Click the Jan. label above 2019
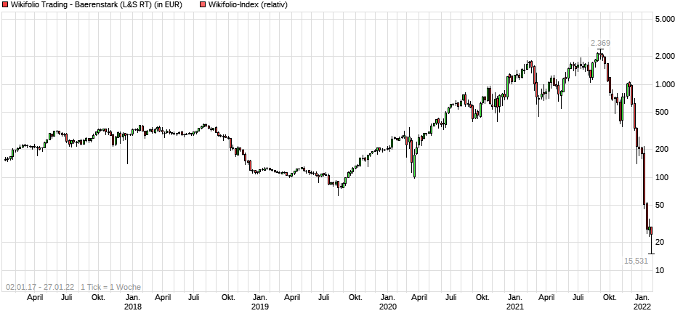This screenshot has height=316, width=683. tap(260, 298)
